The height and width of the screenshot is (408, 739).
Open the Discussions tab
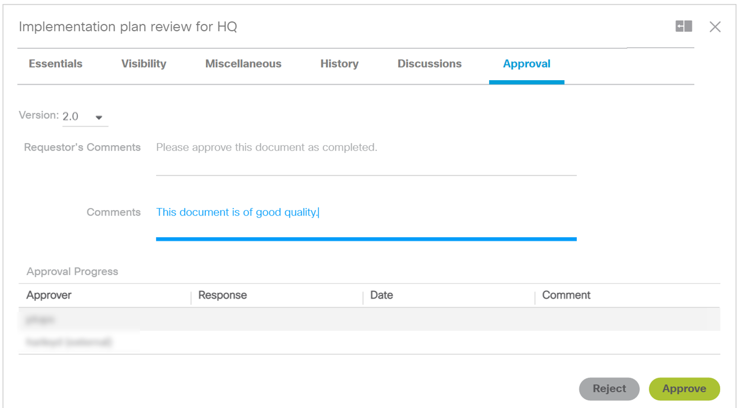point(430,64)
